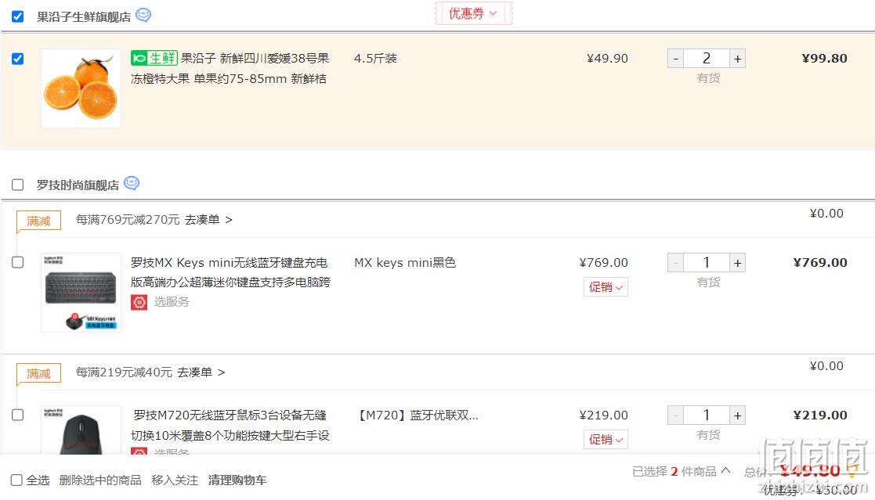
Task: Click the 【M720】蓝牙优联双... specification text
Action: pyautogui.click(x=417, y=415)
